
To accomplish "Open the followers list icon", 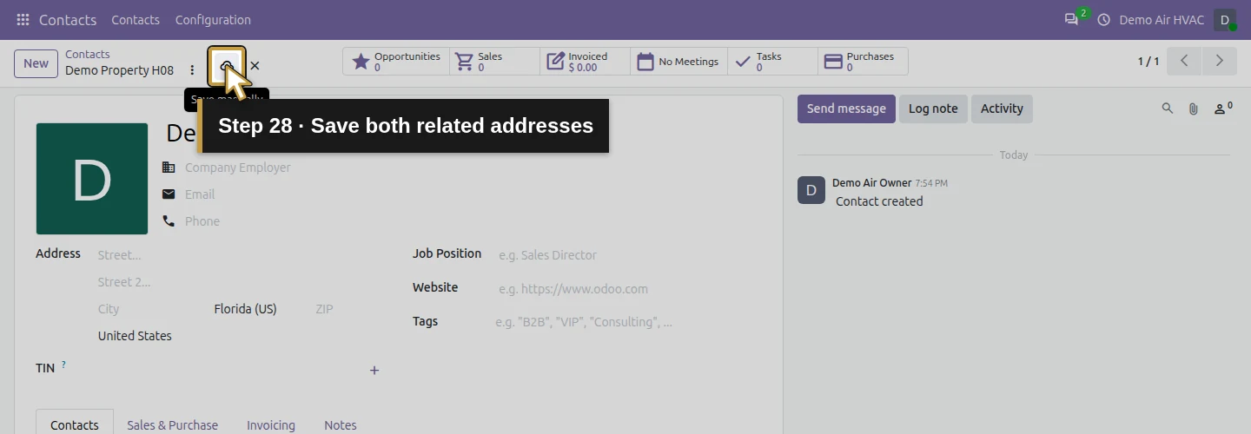I will click(1223, 108).
